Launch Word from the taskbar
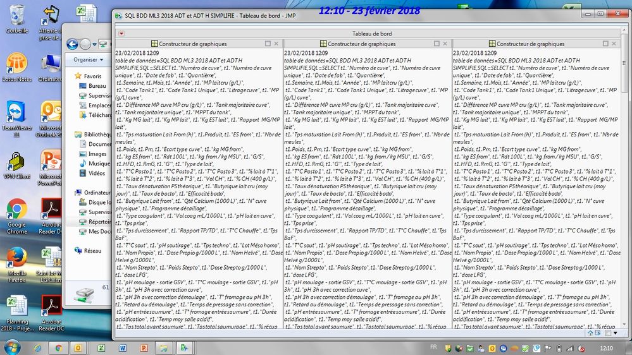Image resolution: width=632 pixels, height=355 pixels. pyautogui.click(x=123, y=348)
